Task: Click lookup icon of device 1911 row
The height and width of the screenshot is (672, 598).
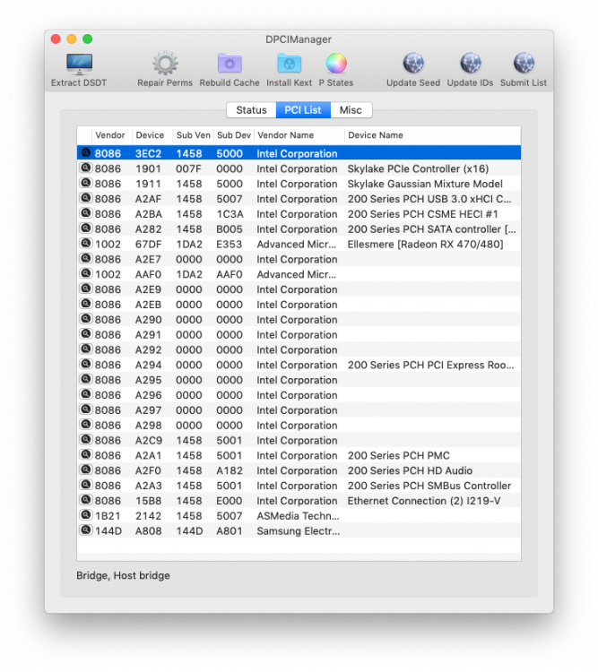Action: click(x=86, y=183)
